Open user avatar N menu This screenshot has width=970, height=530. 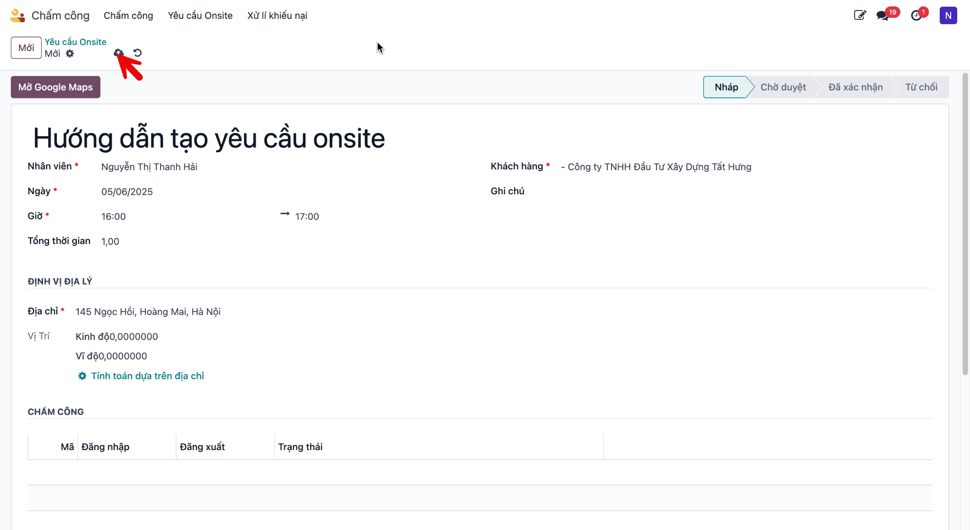[x=948, y=16]
